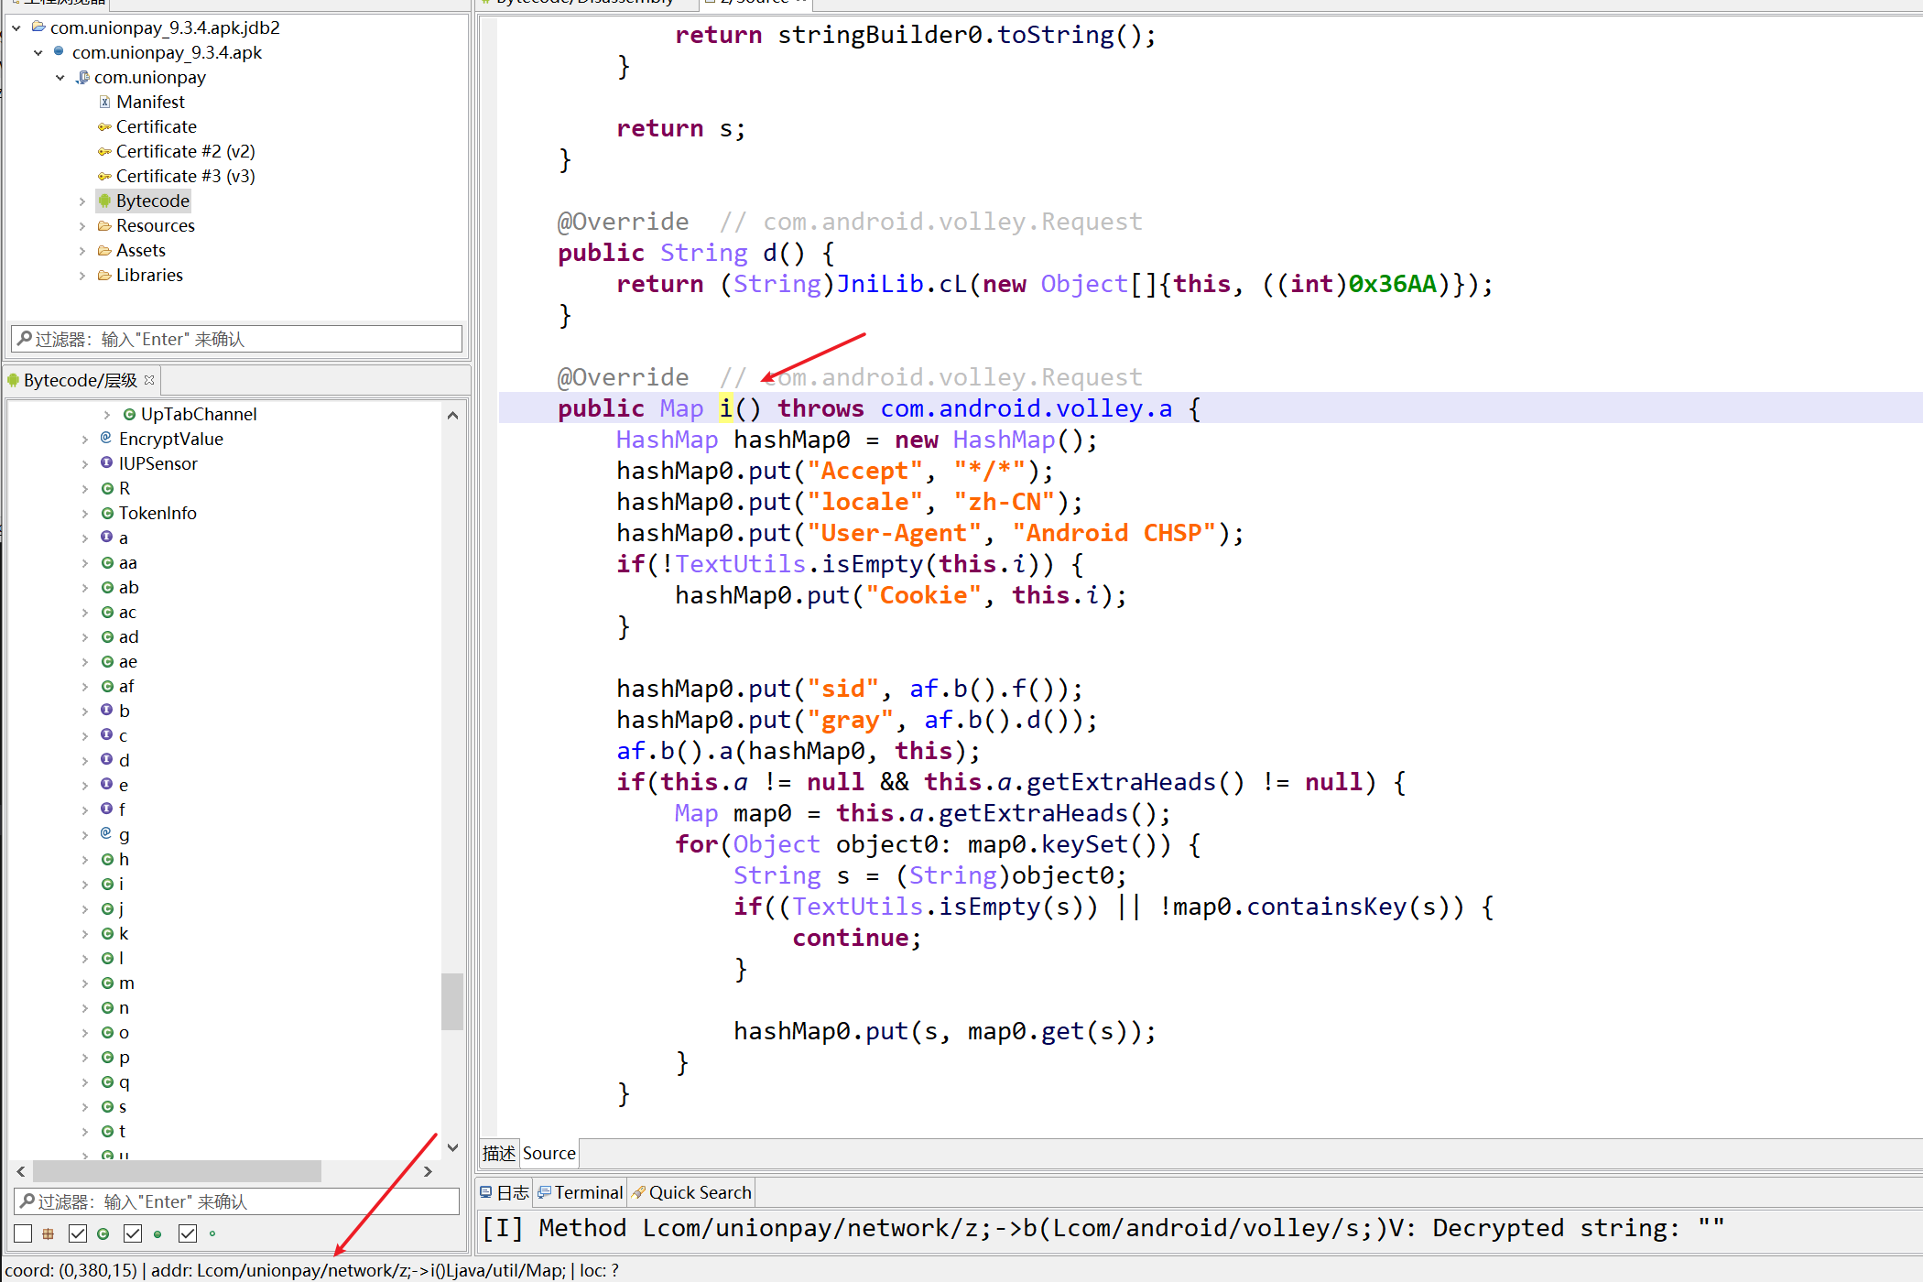Expand the Libraries tree node
This screenshot has width=1923, height=1282.
(x=82, y=275)
